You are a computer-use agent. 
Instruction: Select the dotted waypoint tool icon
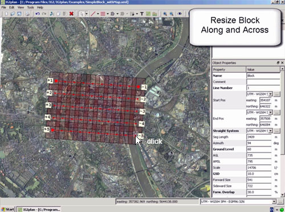[x=132, y=14]
